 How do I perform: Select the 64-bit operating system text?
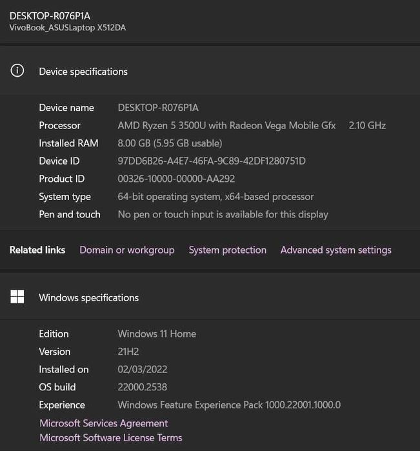pos(215,197)
